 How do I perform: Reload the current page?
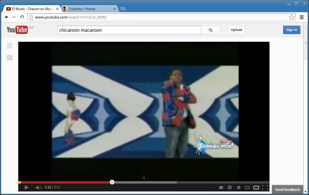coord(22,17)
